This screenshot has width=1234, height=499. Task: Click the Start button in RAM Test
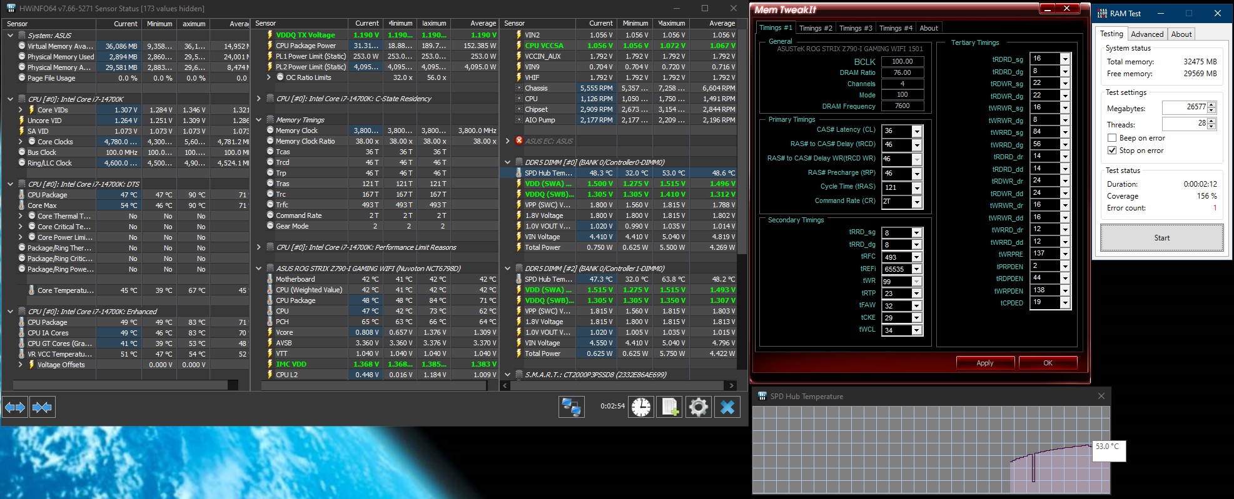(x=1162, y=238)
